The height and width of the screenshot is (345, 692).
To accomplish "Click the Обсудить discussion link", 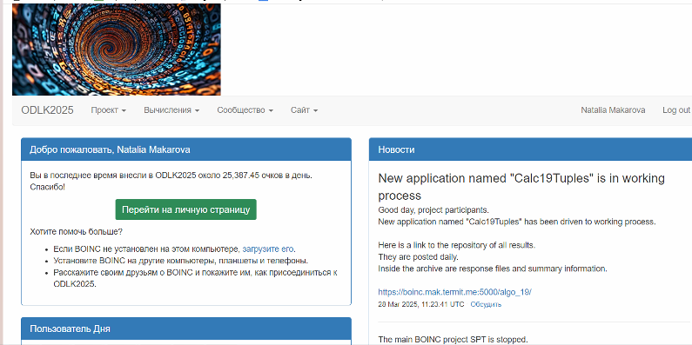I will coord(486,304).
